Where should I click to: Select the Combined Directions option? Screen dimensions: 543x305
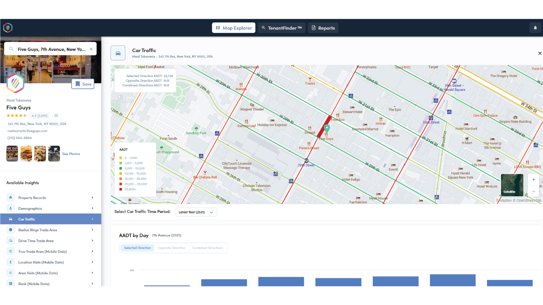[207, 248]
